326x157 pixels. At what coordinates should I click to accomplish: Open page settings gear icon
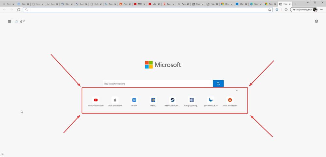pyautogui.click(x=317, y=21)
